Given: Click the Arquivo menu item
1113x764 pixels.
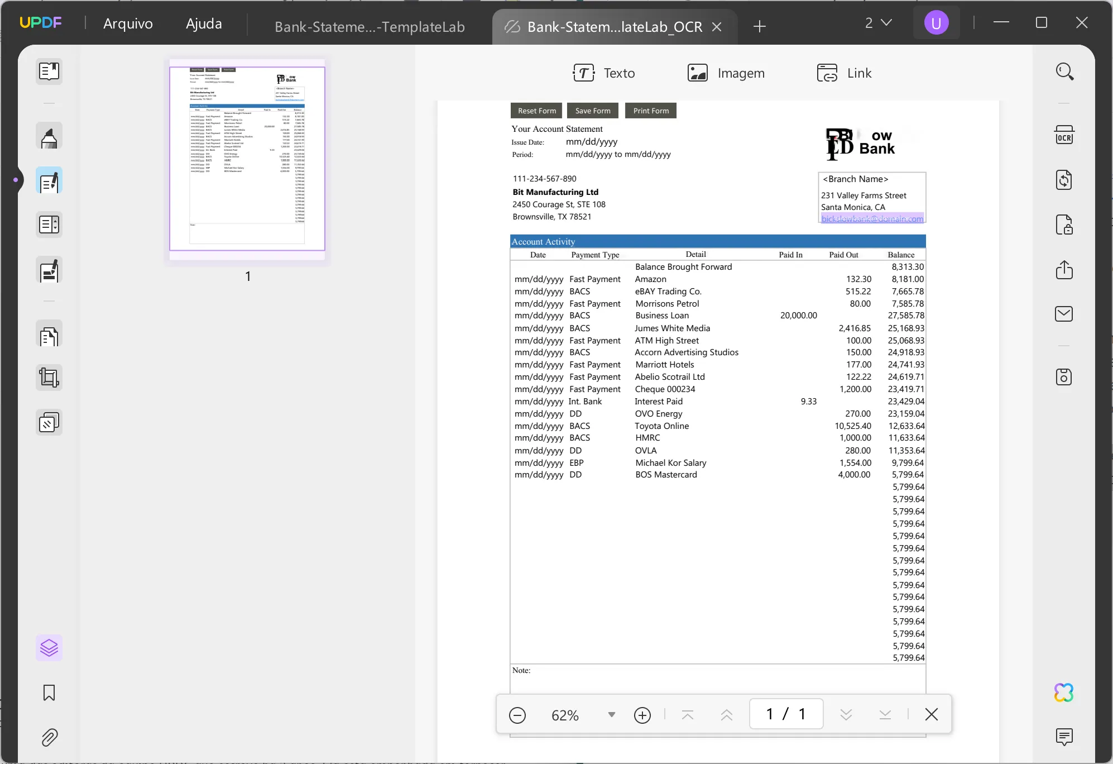Looking at the screenshot, I should [x=128, y=23].
